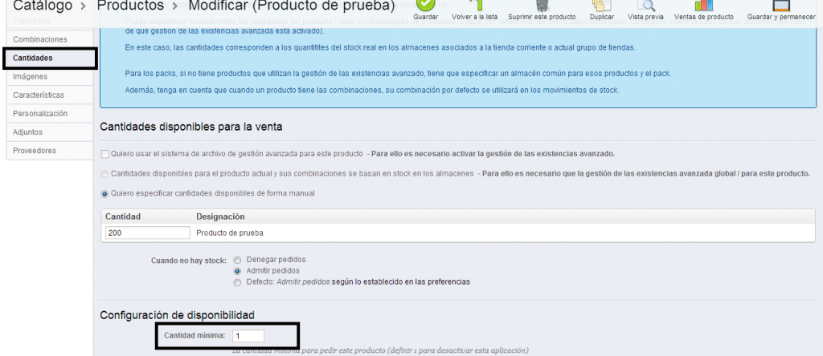The height and width of the screenshot is (356, 823).
Task: Go to Personalización tab
Action: coord(40,114)
